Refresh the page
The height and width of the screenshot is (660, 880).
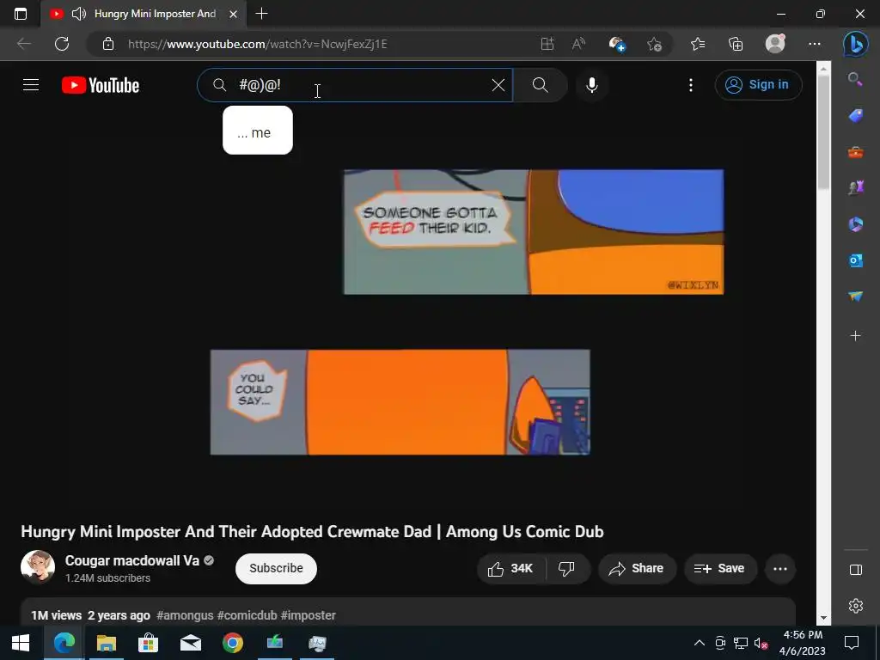62,44
